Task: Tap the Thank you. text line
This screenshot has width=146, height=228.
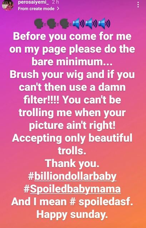Action: click(72, 164)
